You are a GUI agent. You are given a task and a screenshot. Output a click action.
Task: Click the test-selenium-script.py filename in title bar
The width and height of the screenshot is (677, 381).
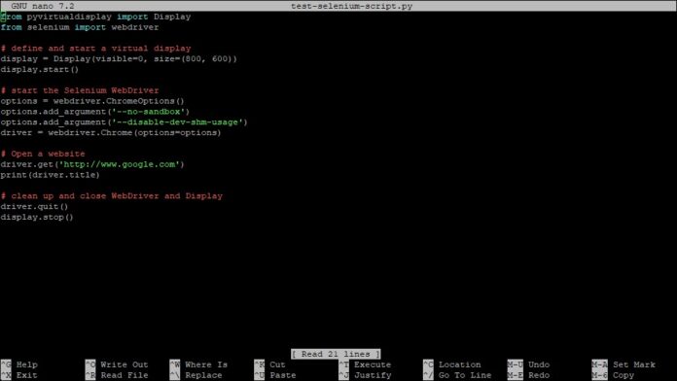(x=351, y=6)
